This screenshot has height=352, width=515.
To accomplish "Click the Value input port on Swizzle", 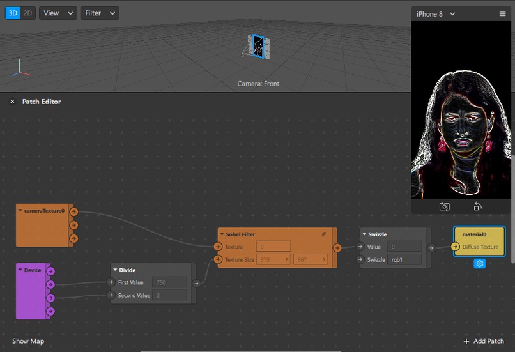I will [x=360, y=246].
